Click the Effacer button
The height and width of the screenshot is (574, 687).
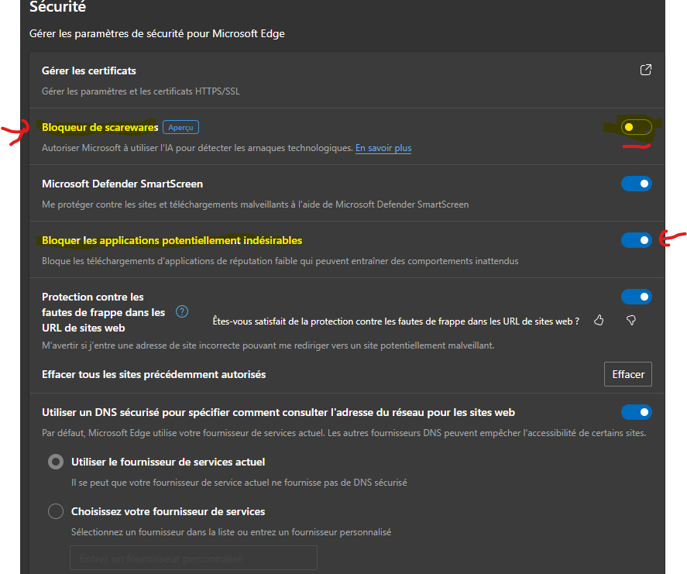(628, 374)
